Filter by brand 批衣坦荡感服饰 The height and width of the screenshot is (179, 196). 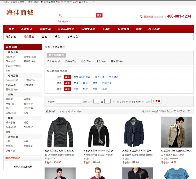click(82, 77)
